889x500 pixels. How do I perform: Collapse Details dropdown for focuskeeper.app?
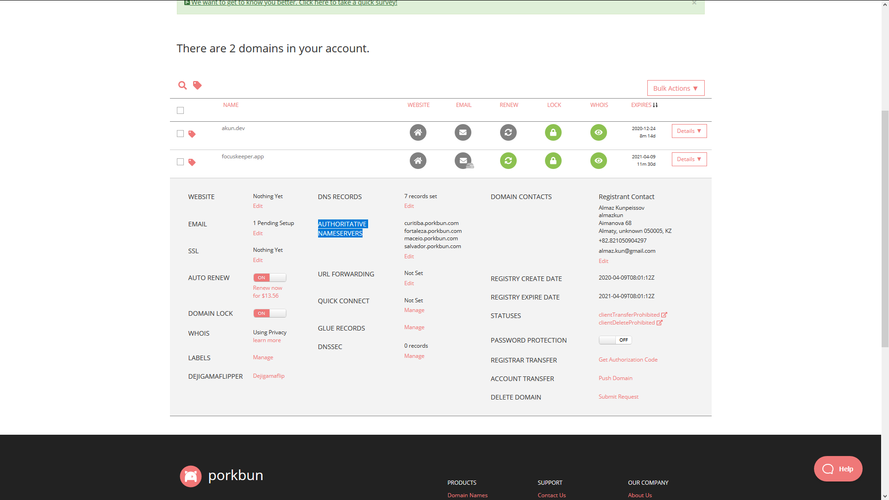tap(689, 159)
